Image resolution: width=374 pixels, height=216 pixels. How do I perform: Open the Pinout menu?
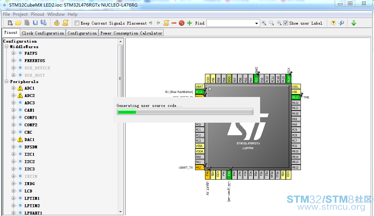[37, 14]
